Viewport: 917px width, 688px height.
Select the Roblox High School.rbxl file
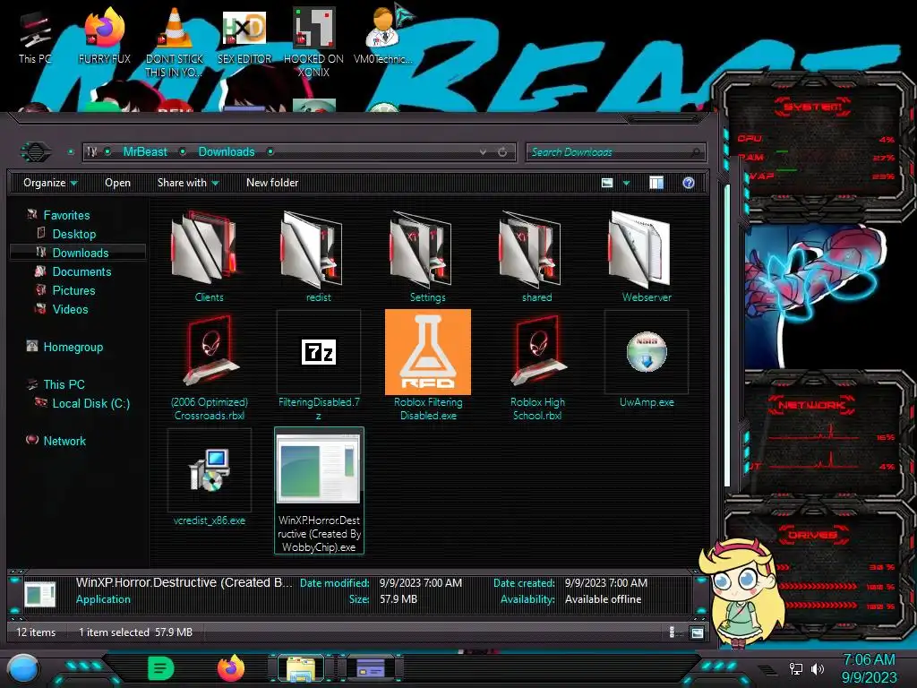[537, 365]
